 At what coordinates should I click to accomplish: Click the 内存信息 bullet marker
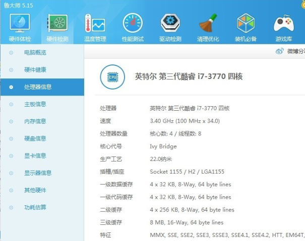pyautogui.click(x=11, y=122)
